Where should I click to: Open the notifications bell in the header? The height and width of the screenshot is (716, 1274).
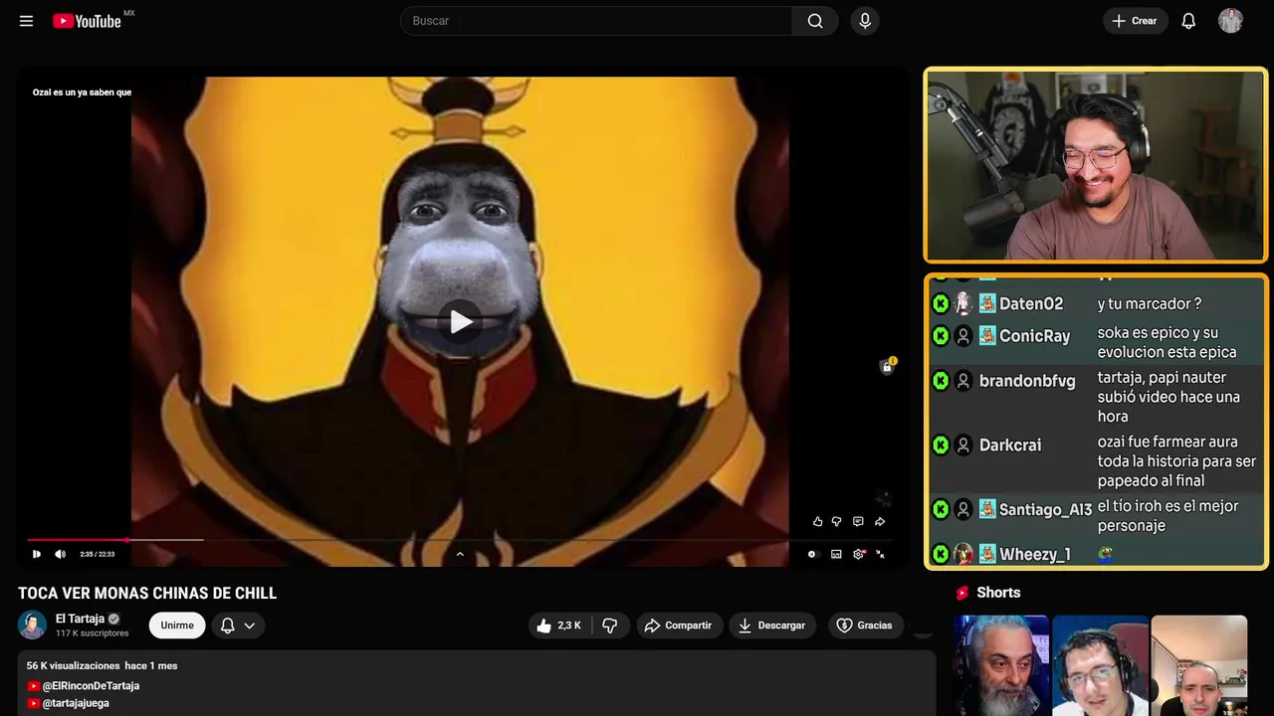1188,21
